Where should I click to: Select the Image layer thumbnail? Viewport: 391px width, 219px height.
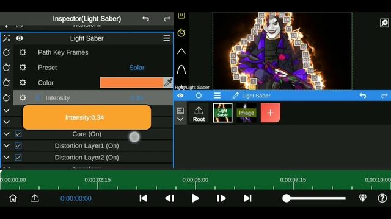(246, 113)
